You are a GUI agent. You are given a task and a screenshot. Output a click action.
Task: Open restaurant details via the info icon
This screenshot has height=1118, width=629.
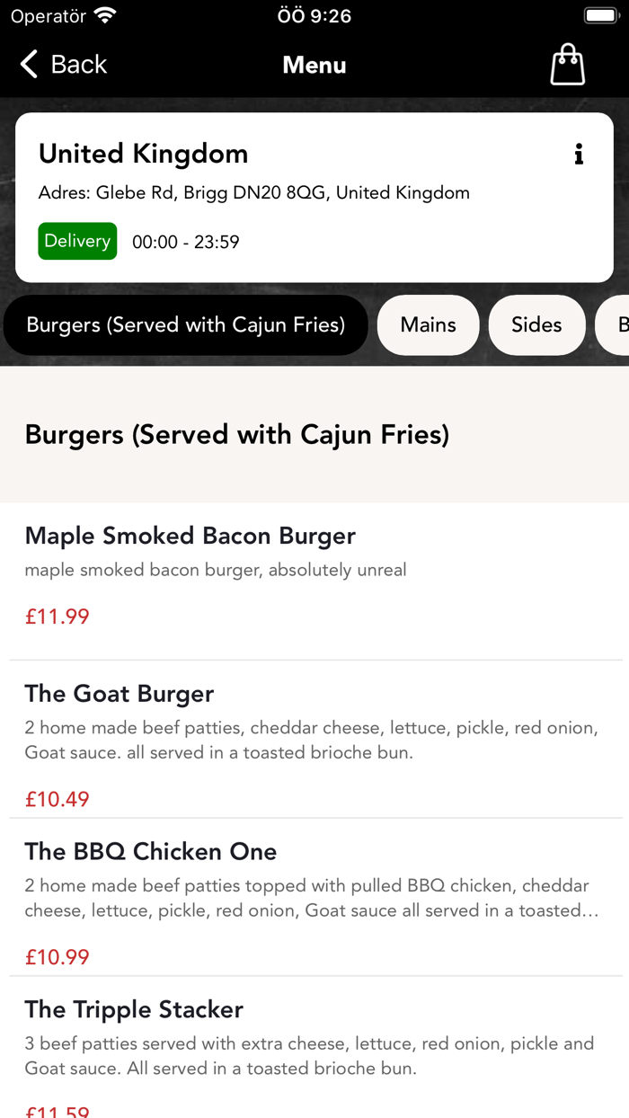pos(579,154)
